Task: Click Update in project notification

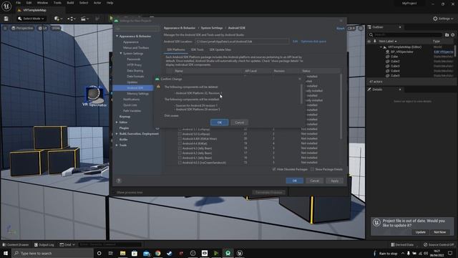Action: click(x=420, y=232)
